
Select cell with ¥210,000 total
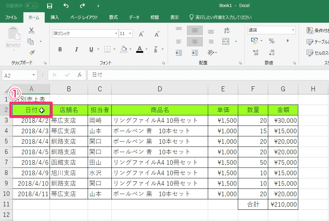pyautogui.click(x=283, y=205)
